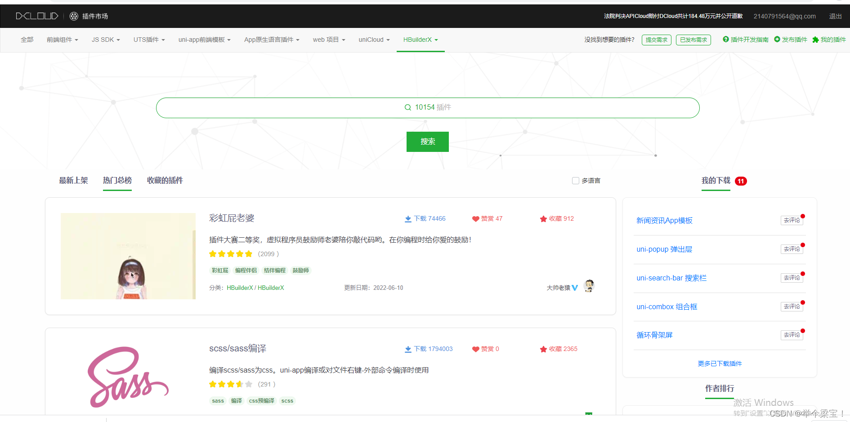This screenshot has height=422, width=850.
Task: Switch to the 热门总榜 tab
Action: pos(117,180)
